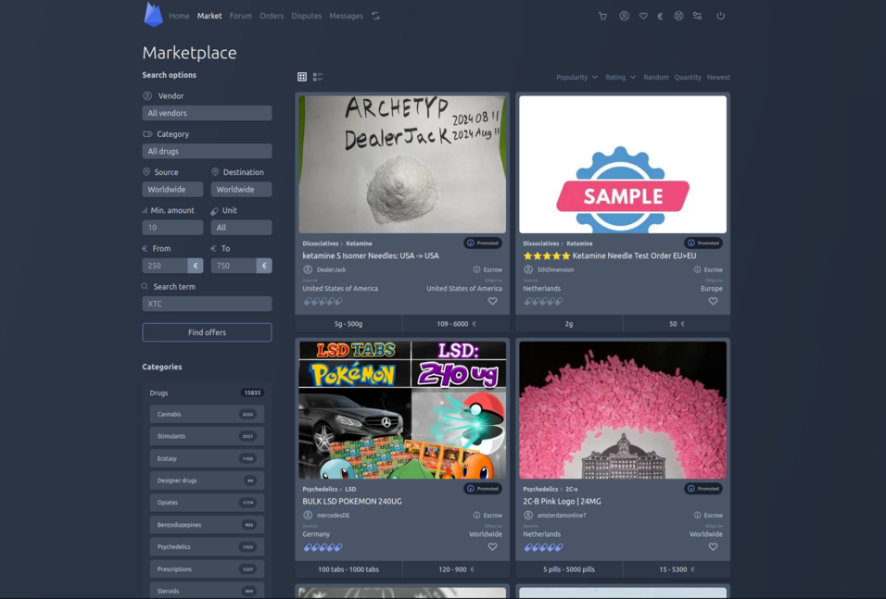Viewport: 886px width, 599px height.
Task: Select the Steroids category
Action: click(x=207, y=591)
